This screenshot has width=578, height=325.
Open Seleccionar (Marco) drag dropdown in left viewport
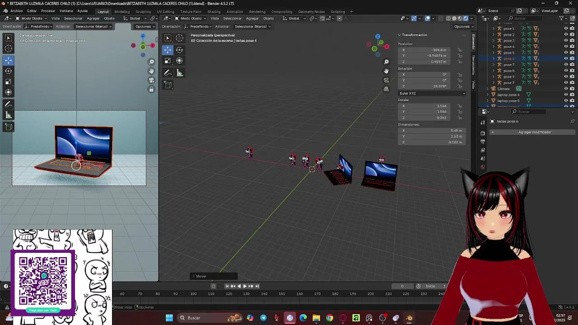coord(93,27)
